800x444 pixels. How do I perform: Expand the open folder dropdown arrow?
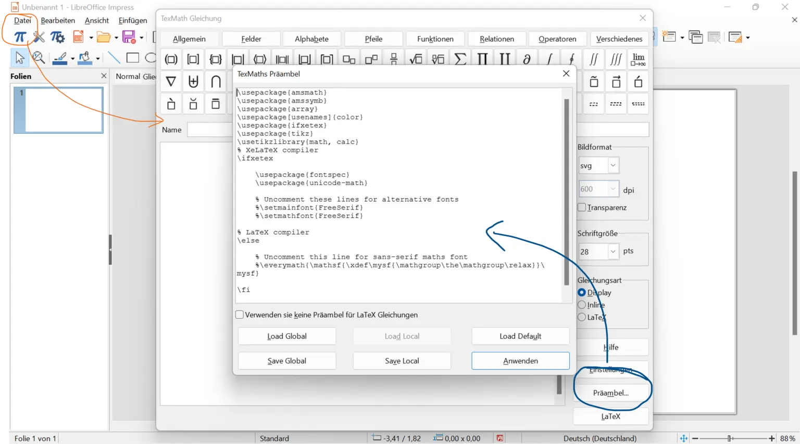(x=116, y=37)
